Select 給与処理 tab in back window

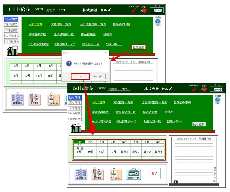11,19
